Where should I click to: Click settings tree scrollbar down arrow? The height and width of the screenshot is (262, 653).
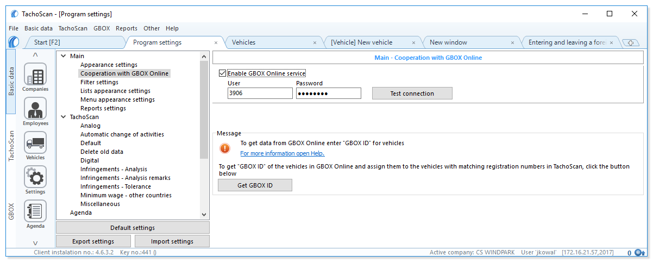(204, 215)
